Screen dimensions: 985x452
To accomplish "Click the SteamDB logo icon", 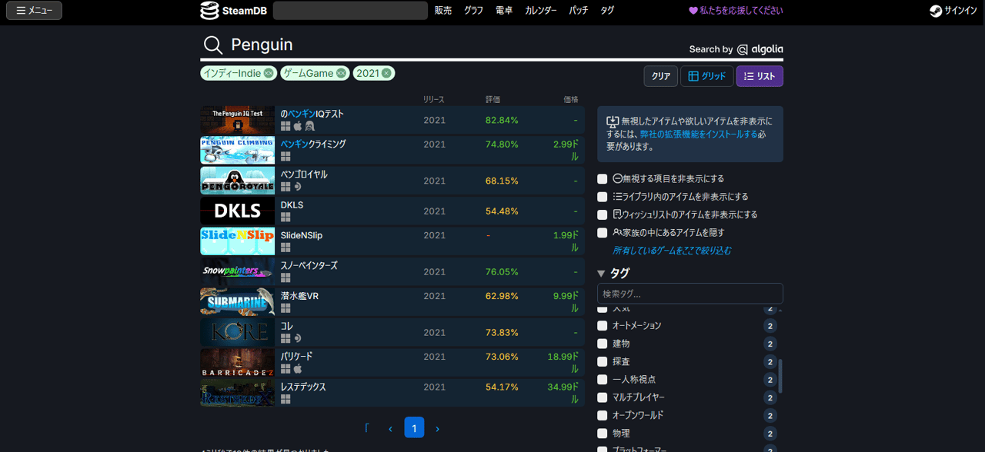I will click(209, 11).
